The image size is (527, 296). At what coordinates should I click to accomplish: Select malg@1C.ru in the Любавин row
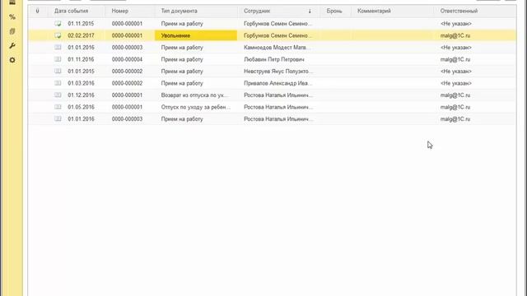tap(455, 59)
